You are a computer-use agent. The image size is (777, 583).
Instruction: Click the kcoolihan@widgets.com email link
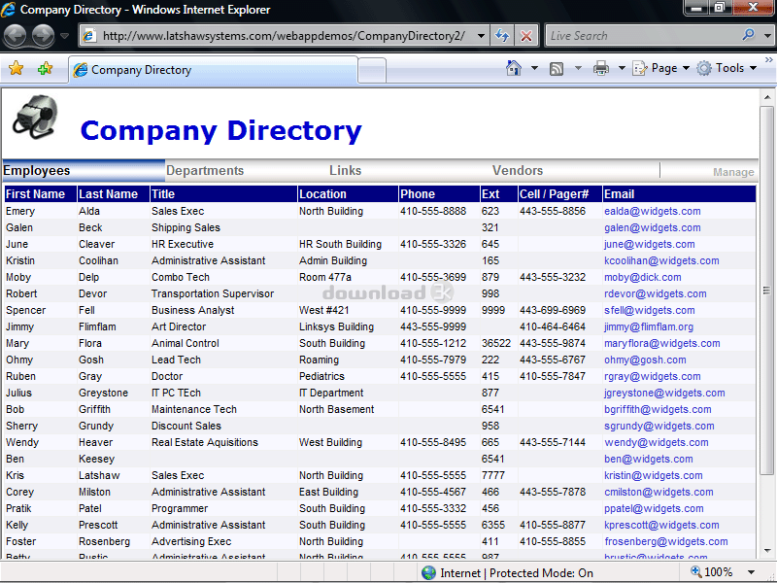tap(661, 260)
